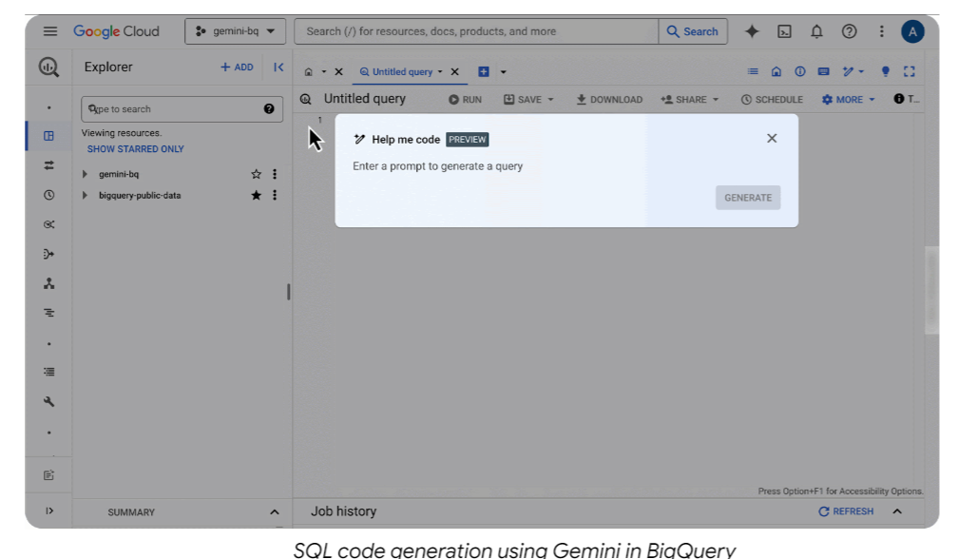Unstar bigquery-public-data project
This screenshot has width=977, height=559.
pyautogui.click(x=256, y=196)
